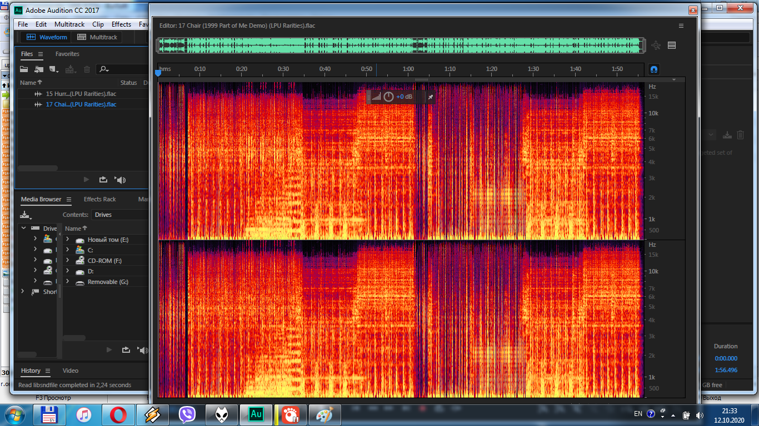Play preview in Media Browser panel
Screen dimensions: 759x426
point(109,350)
